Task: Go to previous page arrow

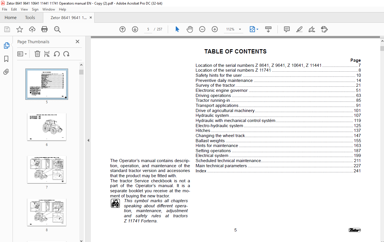Action: [x=122, y=29]
